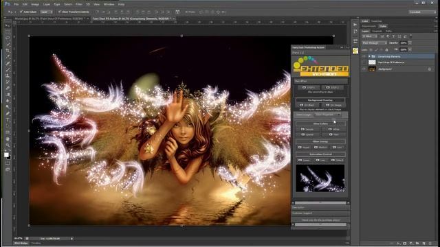Select the History Brush tool
The height and width of the screenshot is (247, 440).
8,82
